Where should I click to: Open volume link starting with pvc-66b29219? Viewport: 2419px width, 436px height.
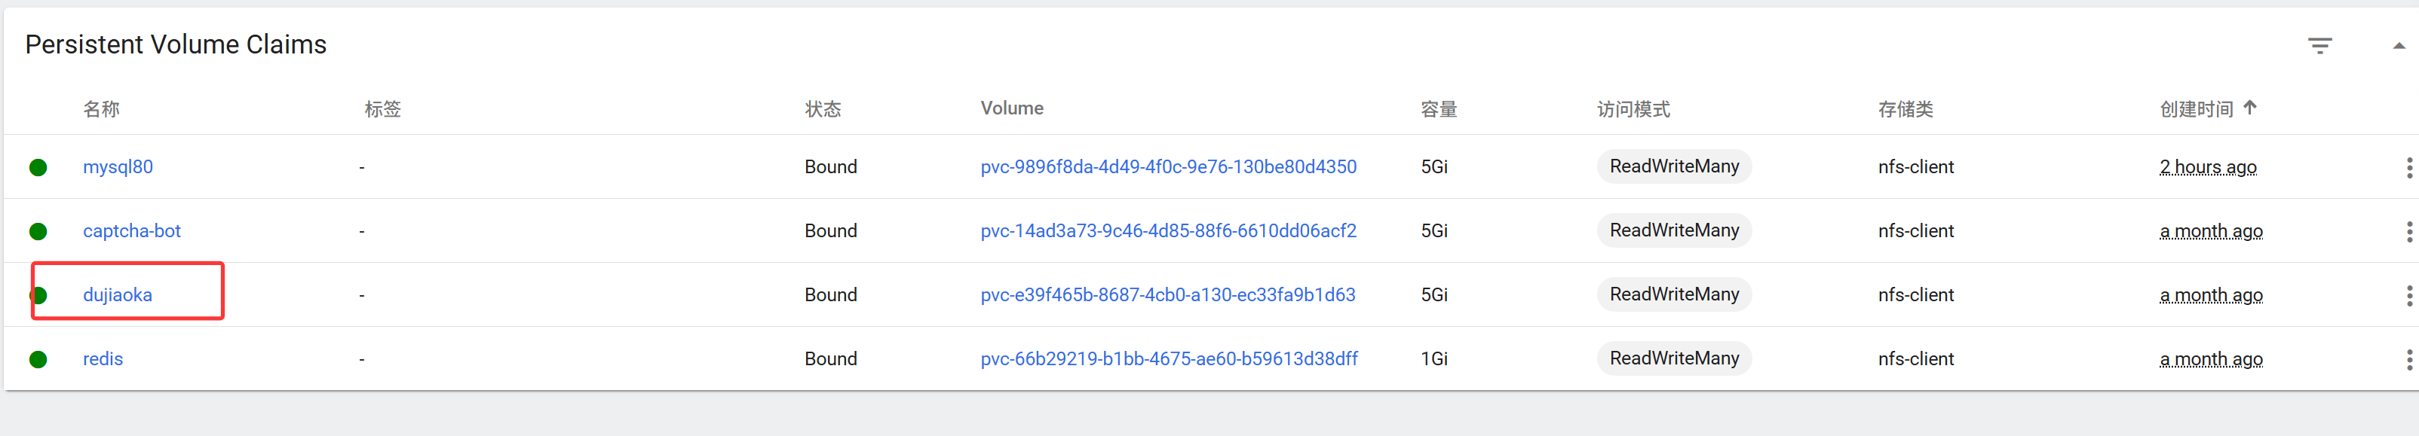click(1169, 358)
